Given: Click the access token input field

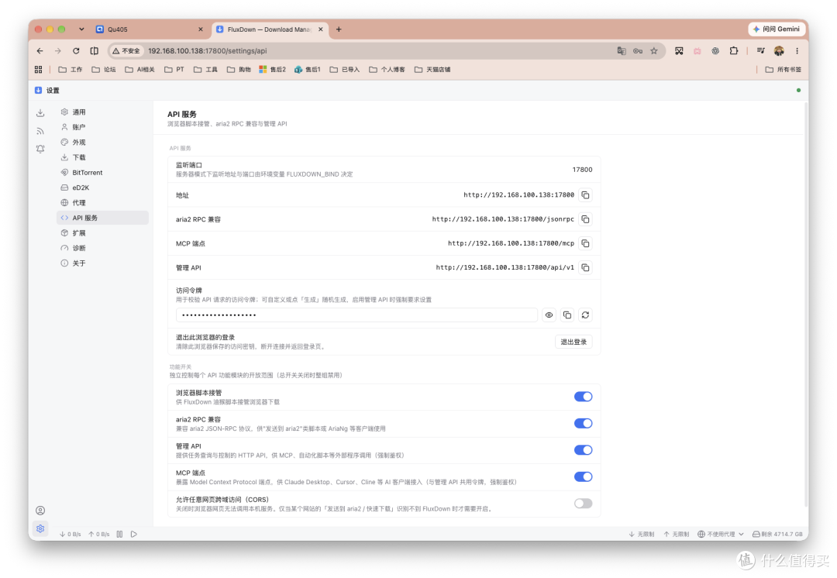Looking at the screenshot, I should point(356,315).
